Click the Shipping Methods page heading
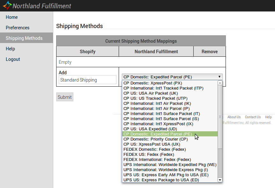275x188 pixels. pyautogui.click(x=79, y=26)
